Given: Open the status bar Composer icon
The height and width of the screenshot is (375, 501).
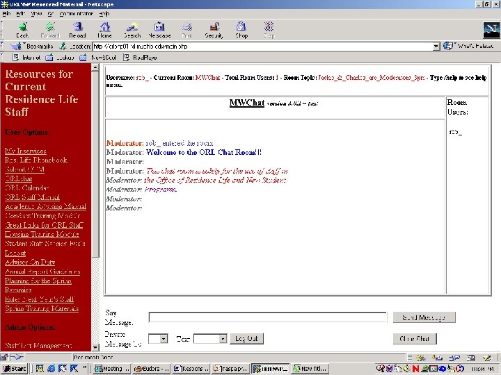Looking at the screenshot, I should (x=486, y=358).
